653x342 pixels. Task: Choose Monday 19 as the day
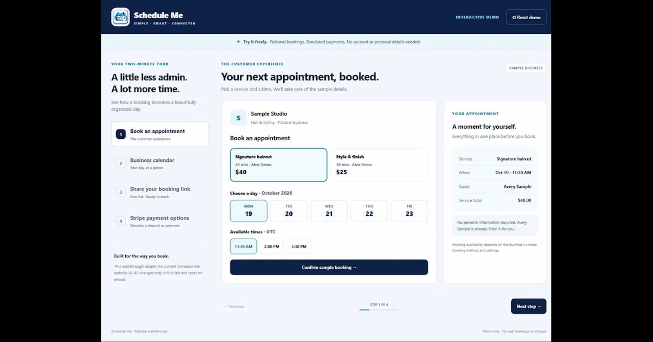point(249,211)
